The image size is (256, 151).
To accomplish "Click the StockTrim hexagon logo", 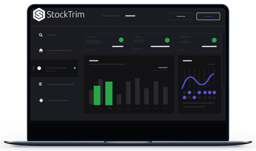I will [x=39, y=15].
